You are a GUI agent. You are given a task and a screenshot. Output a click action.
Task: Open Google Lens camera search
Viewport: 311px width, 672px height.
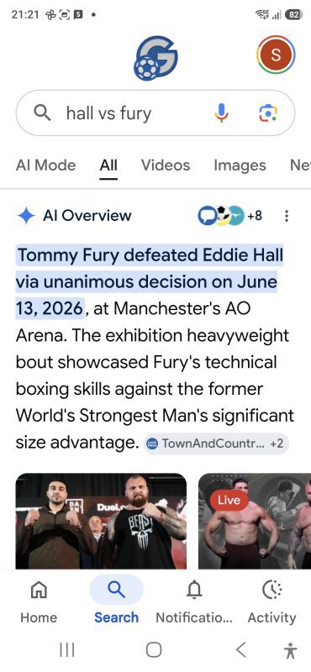(x=268, y=113)
